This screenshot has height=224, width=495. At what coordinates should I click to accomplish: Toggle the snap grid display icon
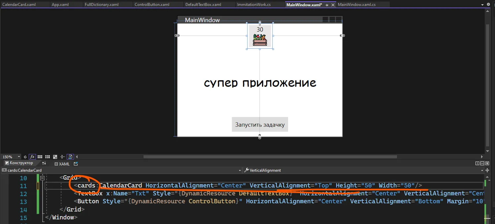[x=40, y=157]
